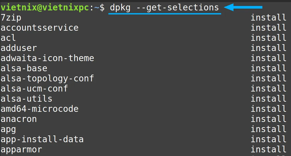This screenshot has height=156, width=291.
Task: Click the install status next to 7zip
Action: [x=268, y=18]
